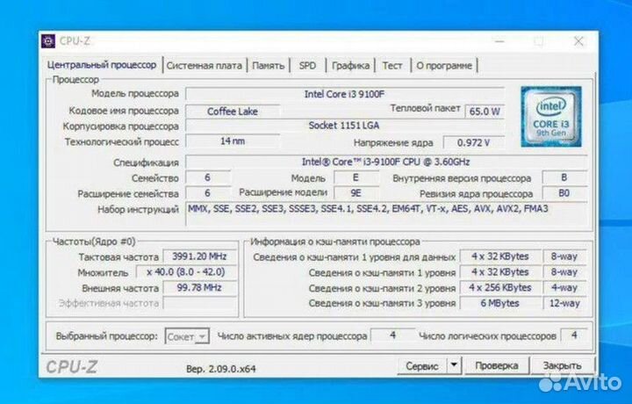Open the SPD tab

click(x=307, y=65)
